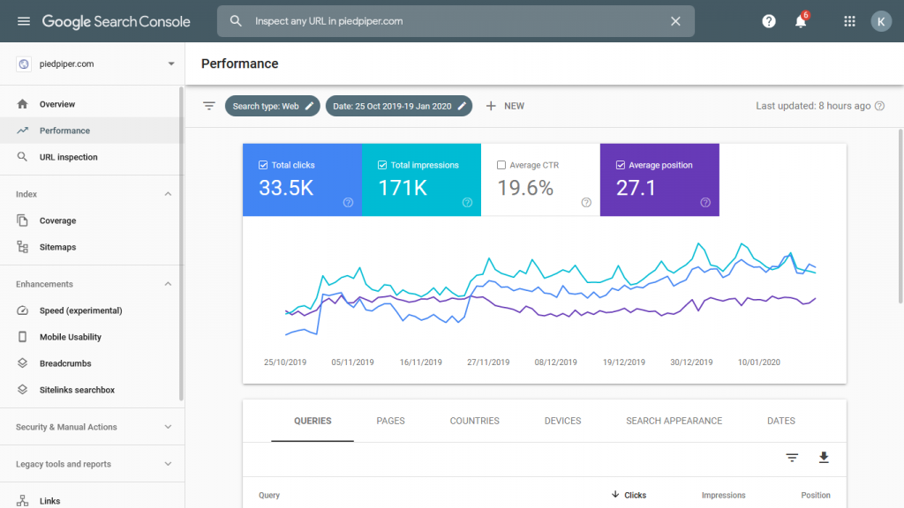This screenshot has width=904, height=508.
Task: Open notifications bell with 6 alerts
Action: coord(802,21)
